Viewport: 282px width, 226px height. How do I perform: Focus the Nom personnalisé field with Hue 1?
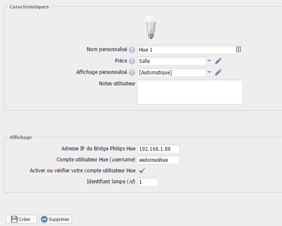190,49
